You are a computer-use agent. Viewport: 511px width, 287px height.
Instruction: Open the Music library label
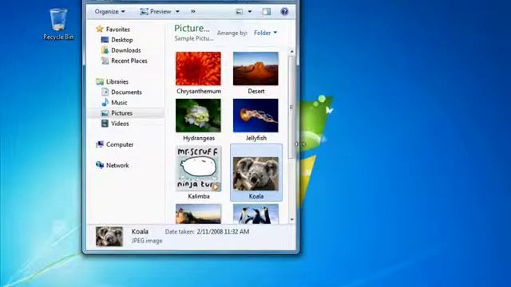pos(119,103)
